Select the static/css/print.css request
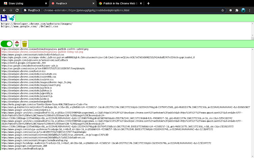 click(x=27, y=79)
